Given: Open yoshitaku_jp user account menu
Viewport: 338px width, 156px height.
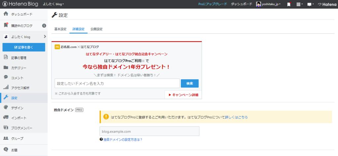Looking at the screenshot, I should point(268,4).
